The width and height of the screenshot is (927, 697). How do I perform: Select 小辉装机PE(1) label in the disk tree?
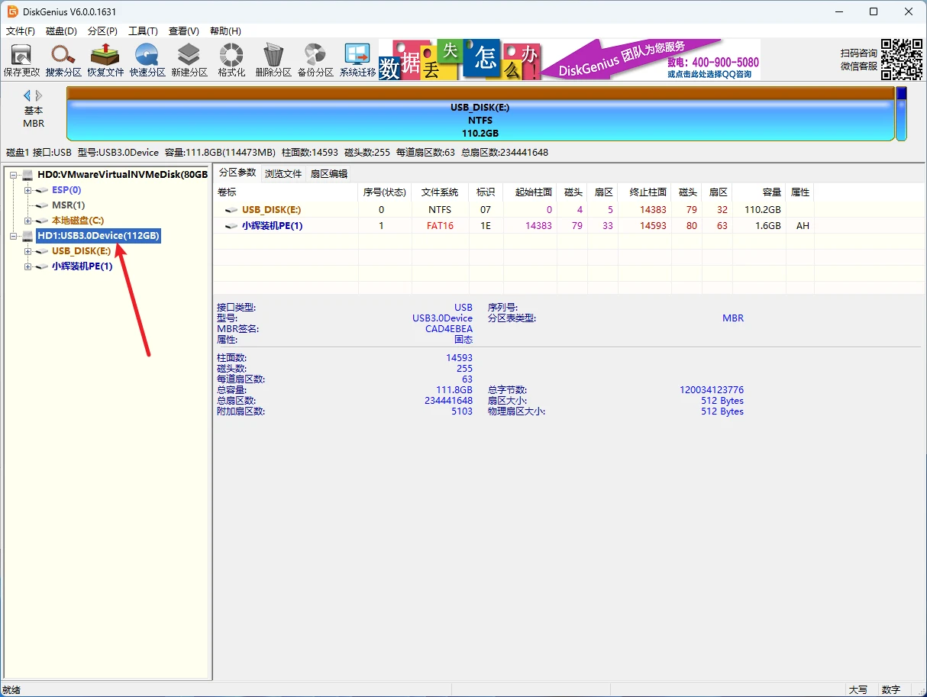click(x=82, y=266)
